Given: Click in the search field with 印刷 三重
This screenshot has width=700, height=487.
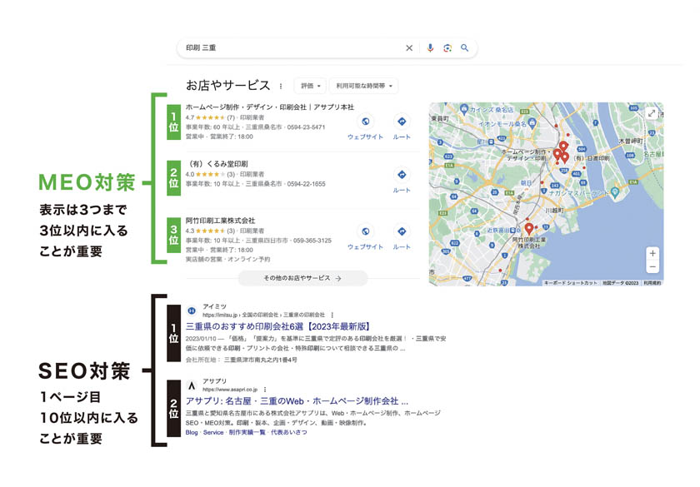Looking at the screenshot, I should [x=292, y=48].
